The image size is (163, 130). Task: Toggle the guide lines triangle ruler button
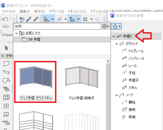pos(46,19)
